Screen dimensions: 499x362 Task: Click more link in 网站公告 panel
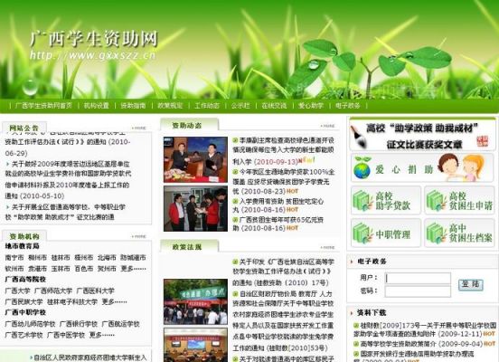coord(138,129)
